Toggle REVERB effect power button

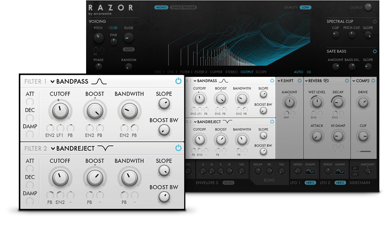tap(347, 81)
